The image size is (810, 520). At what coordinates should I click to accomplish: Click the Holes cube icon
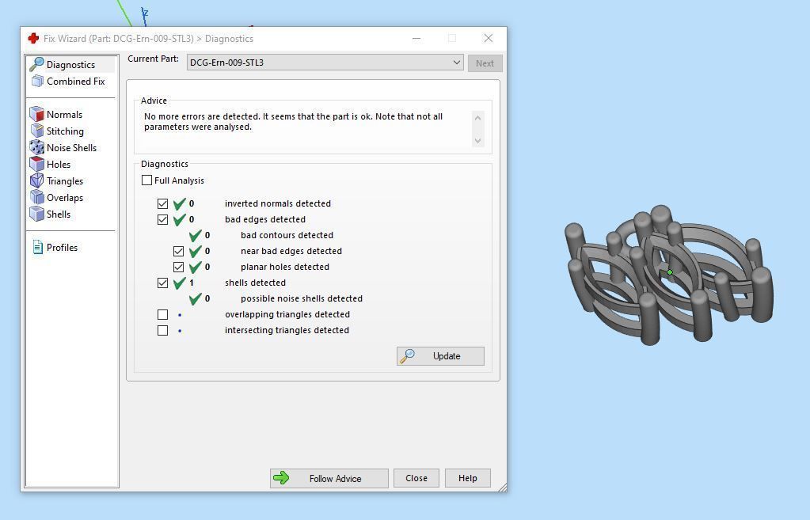pyautogui.click(x=36, y=164)
